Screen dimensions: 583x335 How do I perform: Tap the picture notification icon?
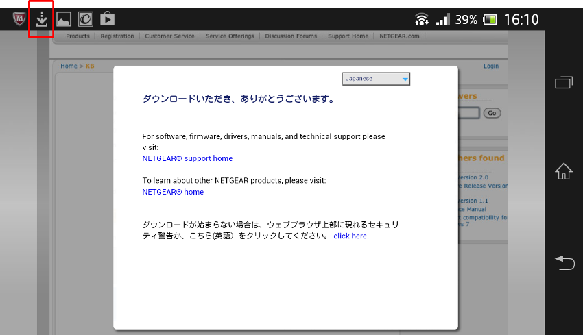point(64,19)
